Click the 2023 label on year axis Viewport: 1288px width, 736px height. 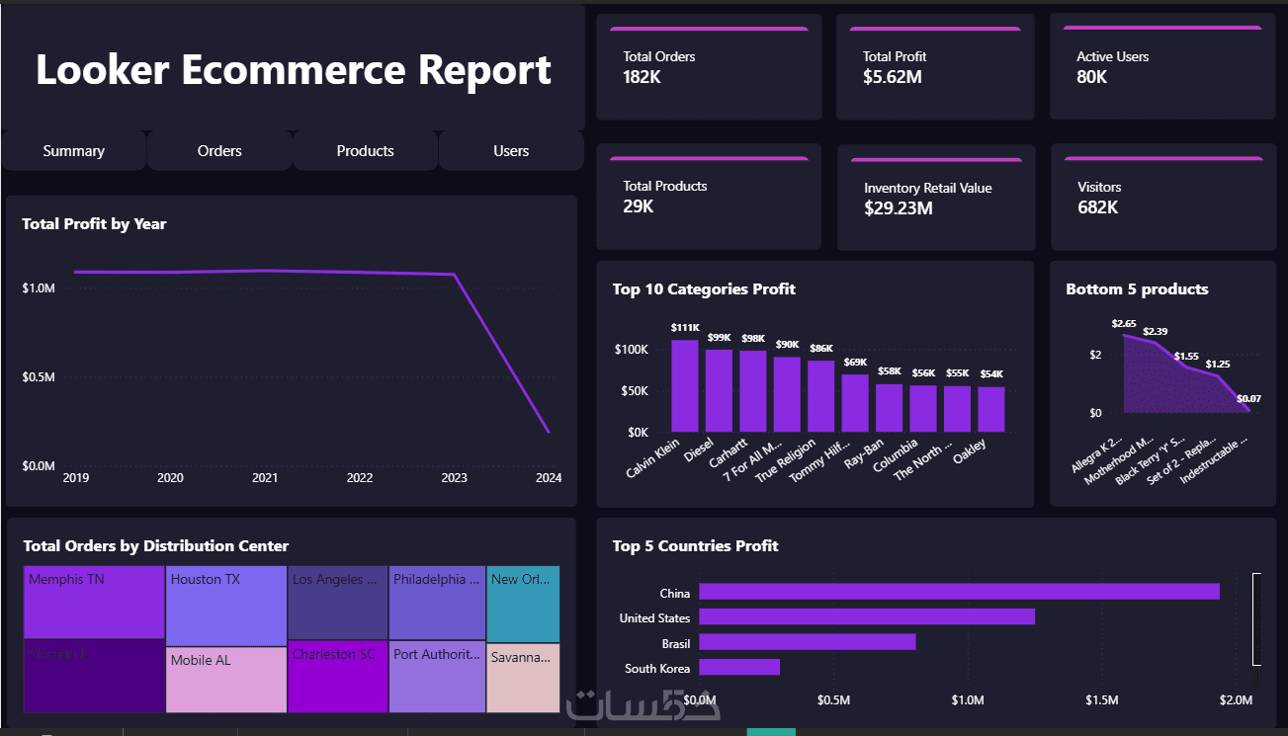(454, 478)
